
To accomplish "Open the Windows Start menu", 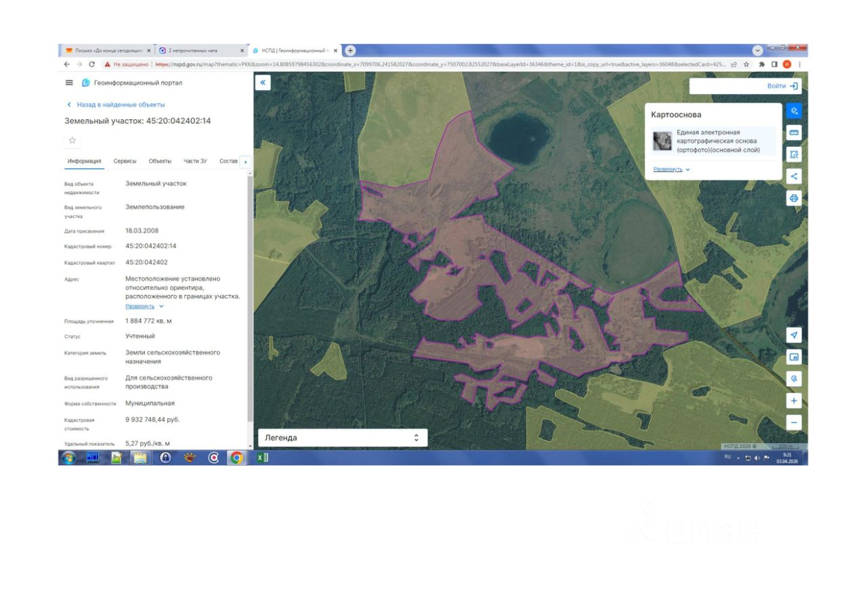I will (x=68, y=457).
